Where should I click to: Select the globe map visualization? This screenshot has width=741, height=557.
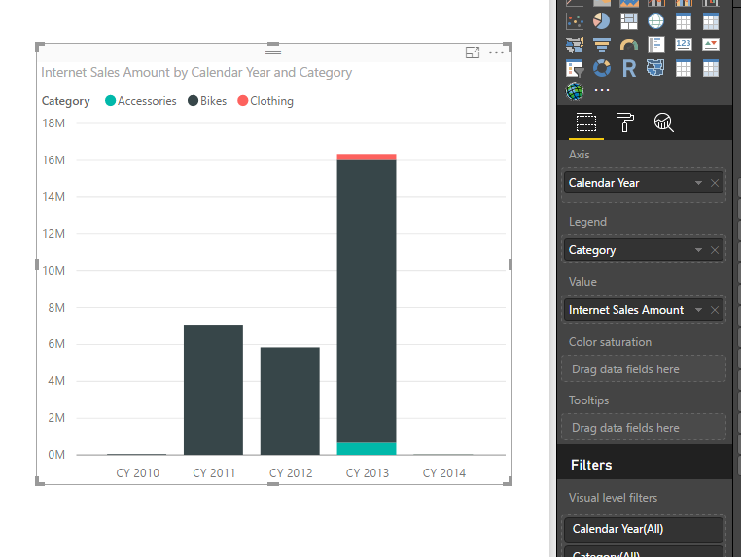click(x=656, y=21)
